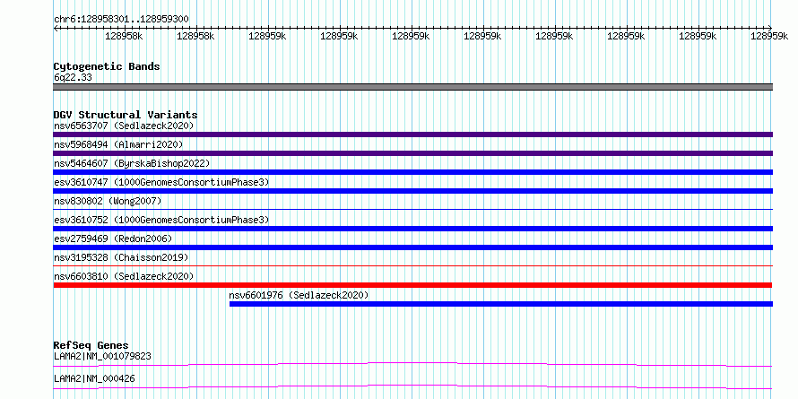Open variant nsv6563707 (Sedlazeck2020) label
Screen dimensions: 798x399
(x=124, y=126)
